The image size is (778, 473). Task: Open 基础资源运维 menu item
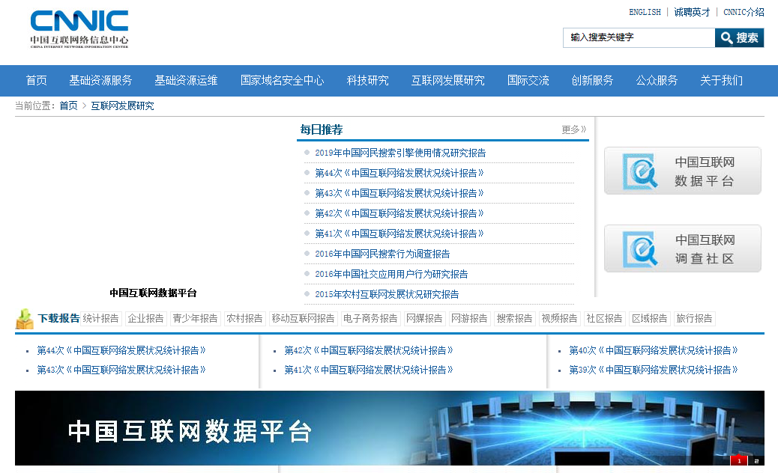186,80
